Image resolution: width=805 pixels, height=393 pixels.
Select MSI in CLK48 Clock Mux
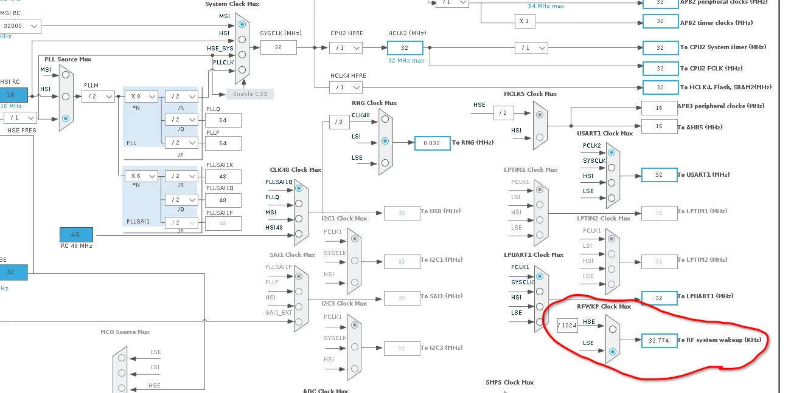pyautogui.click(x=299, y=219)
